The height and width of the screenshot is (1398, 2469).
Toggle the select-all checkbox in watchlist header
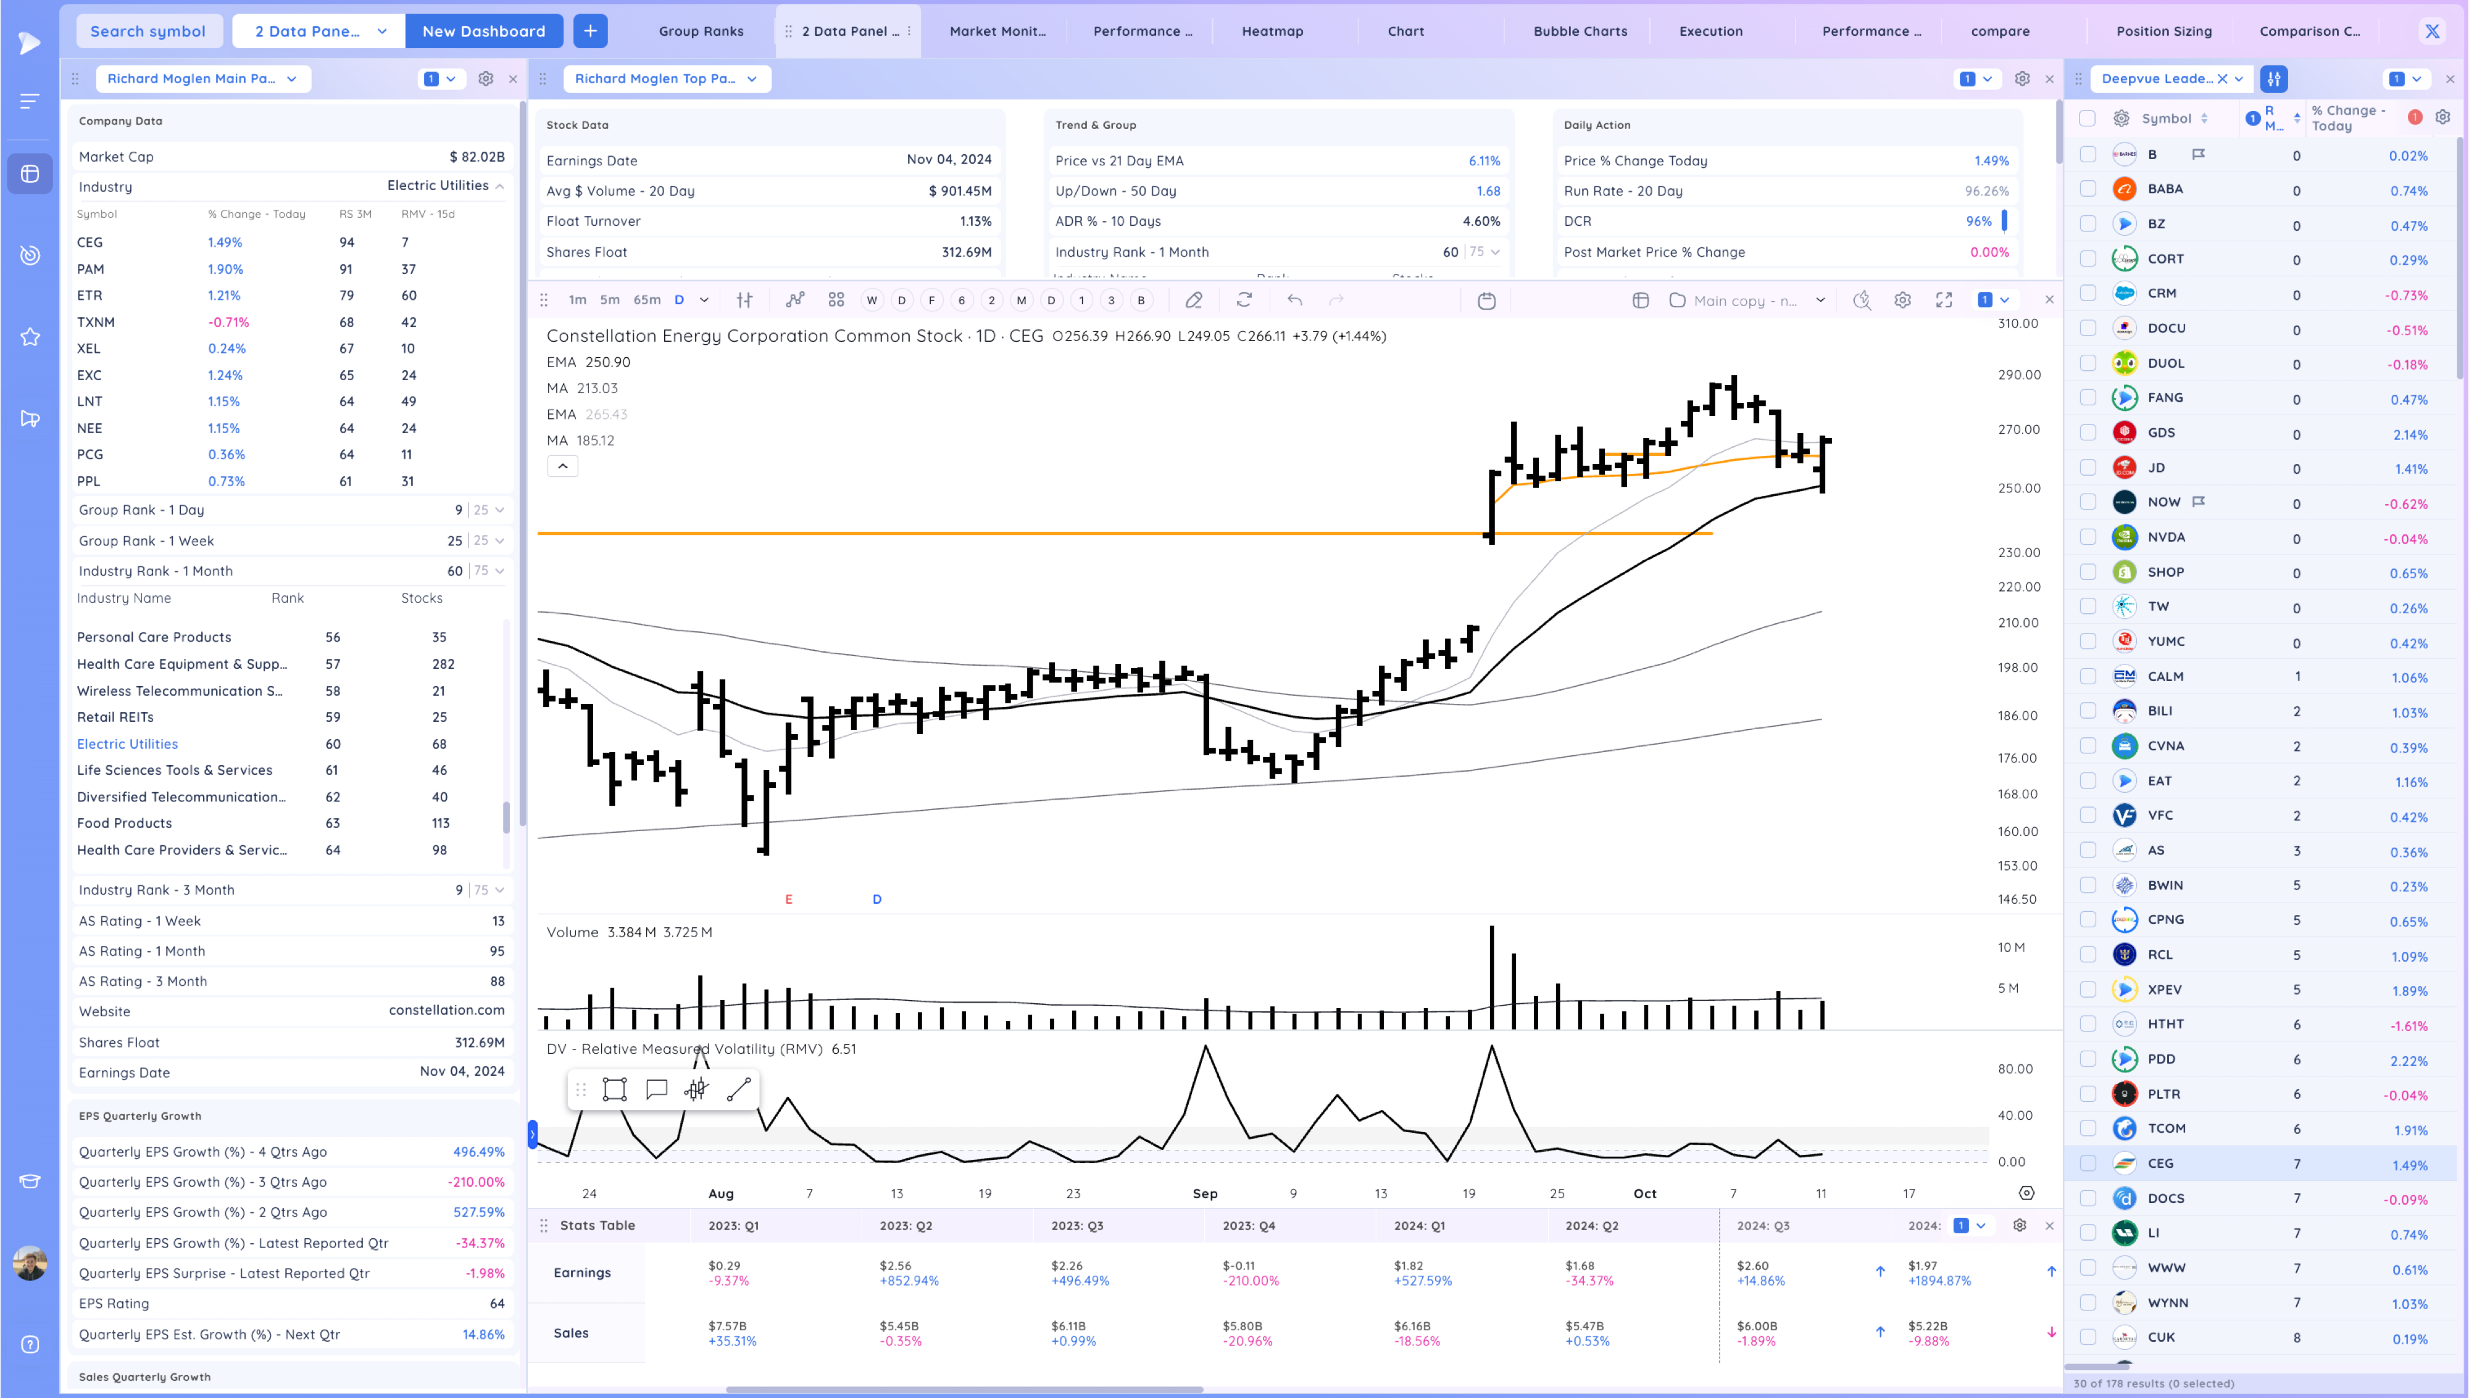[x=2087, y=118]
